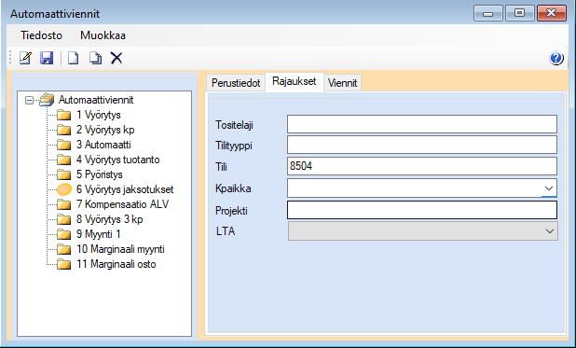Open the Kpaikka dropdown arrow

(549, 188)
